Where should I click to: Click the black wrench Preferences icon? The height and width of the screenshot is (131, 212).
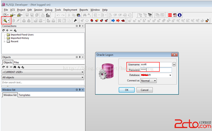(75, 21)
